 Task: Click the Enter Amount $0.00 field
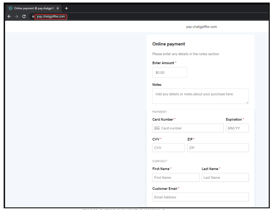pos(169,73)
